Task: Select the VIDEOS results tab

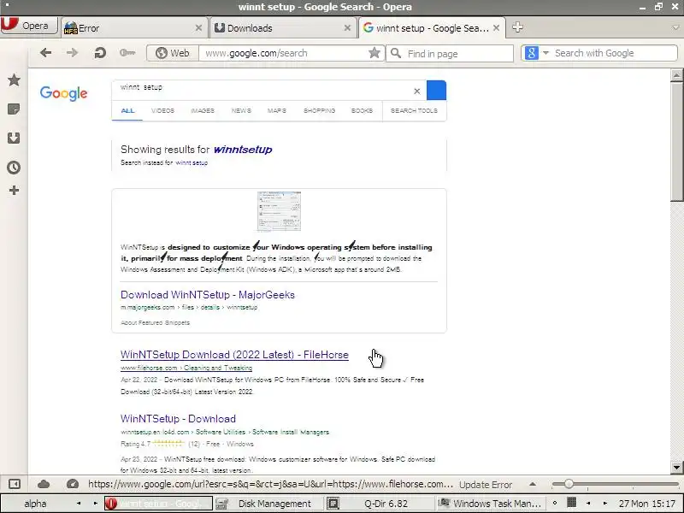Action: pos(162,111)
